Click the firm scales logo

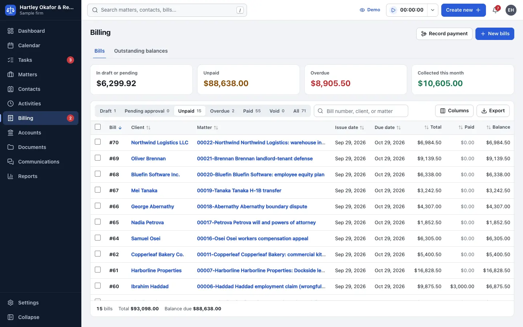[11, 10]
